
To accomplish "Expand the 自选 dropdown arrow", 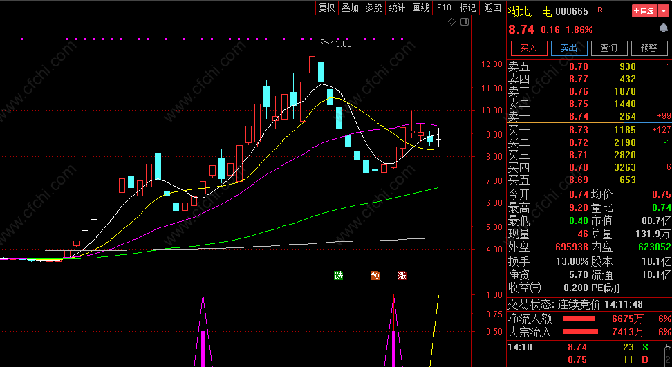I will pyautogui.click(x=664, y=11).
